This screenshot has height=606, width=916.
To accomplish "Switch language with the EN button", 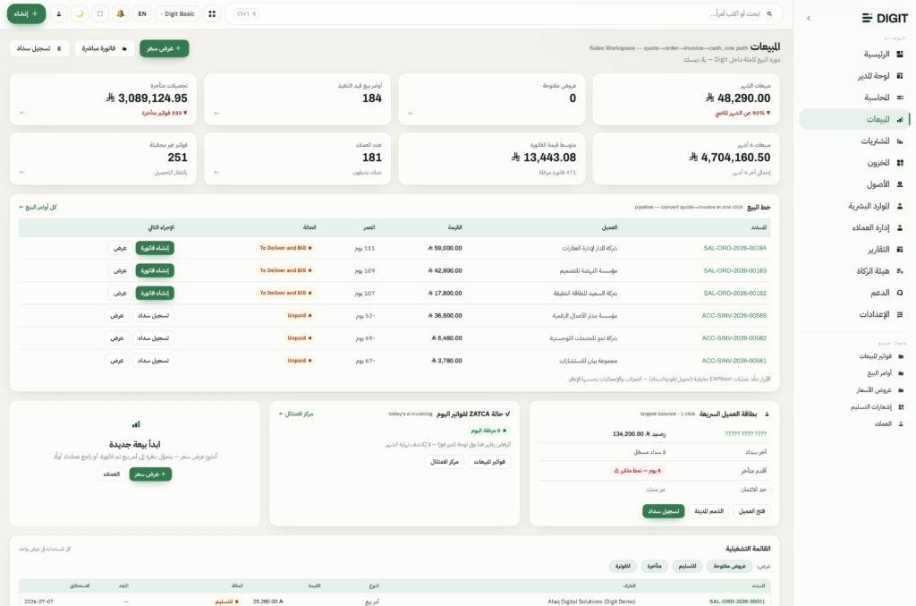I will 142,13.
